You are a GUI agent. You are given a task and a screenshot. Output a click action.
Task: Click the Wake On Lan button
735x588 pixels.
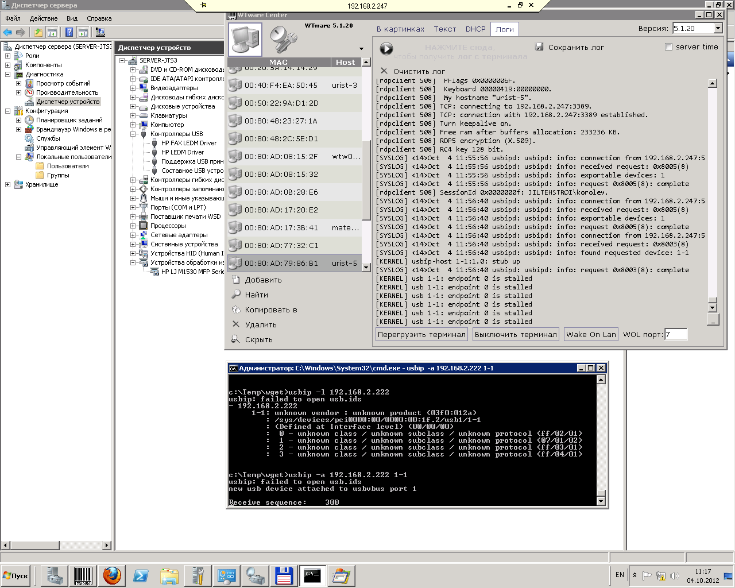click(590, 334)
